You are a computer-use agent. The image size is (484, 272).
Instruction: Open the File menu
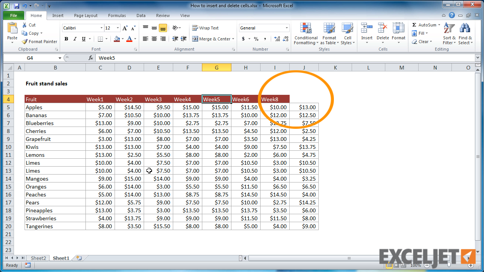click(x=13, y=15)
